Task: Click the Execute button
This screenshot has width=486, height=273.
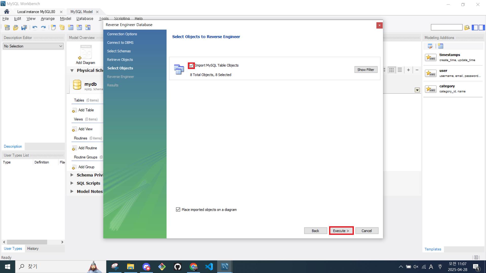Action: pos(341,231)
